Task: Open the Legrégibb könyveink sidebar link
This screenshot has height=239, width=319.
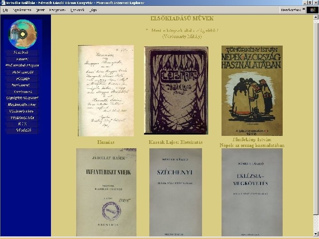Action: (22, 98)
